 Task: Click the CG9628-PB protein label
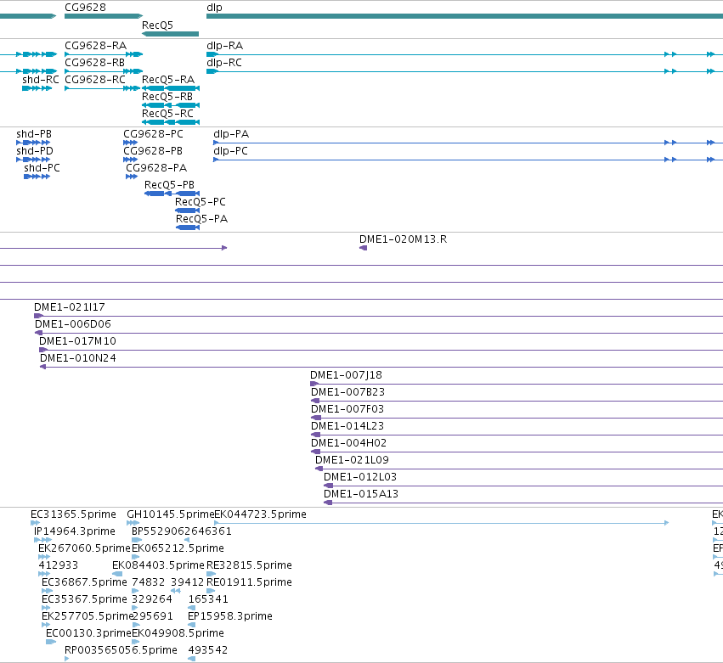click(x=153, y=151)
